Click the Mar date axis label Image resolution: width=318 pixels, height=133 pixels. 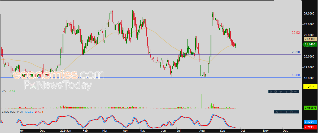105,131
